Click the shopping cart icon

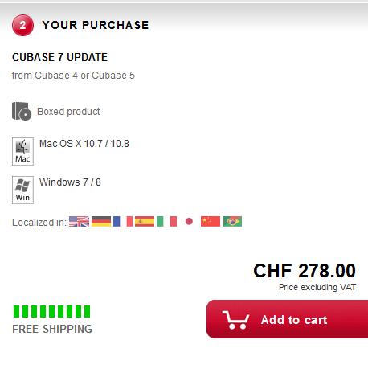coord(235,320)
